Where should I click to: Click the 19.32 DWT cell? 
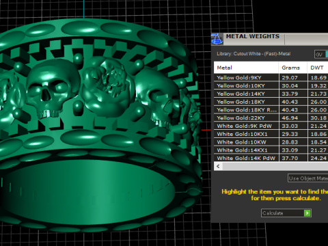point(318,85)
